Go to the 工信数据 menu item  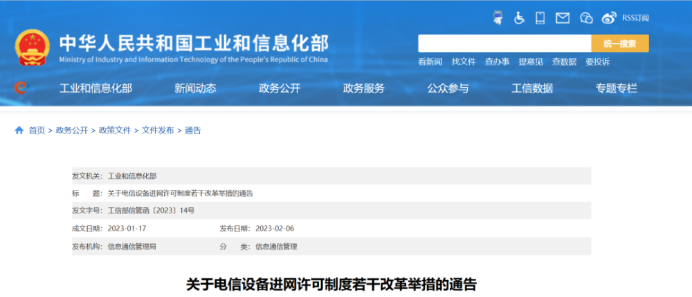pos(532,88)
